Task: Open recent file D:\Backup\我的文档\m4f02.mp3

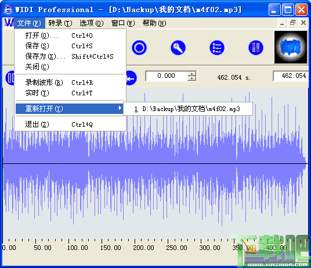Action: (x=188, y=109)
